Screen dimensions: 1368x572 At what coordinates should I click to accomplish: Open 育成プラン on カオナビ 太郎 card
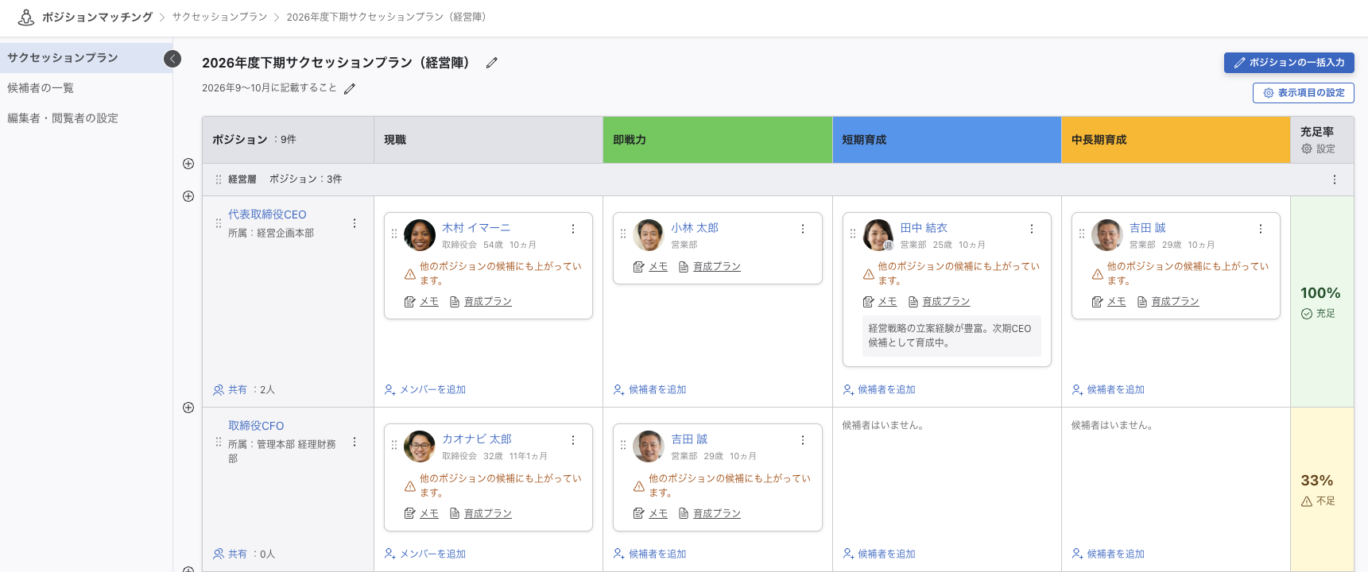[481, 514]
